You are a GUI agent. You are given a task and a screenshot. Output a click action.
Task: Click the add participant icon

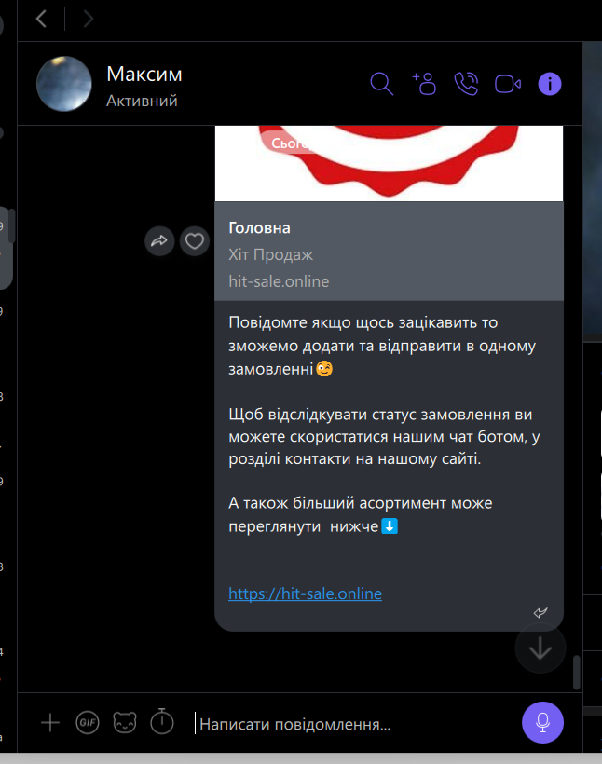coord(424,84)
